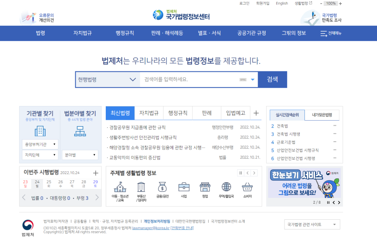377x249 pixels.
Task: Open the 판례·해석례등 menu
Action: point(167,33)
